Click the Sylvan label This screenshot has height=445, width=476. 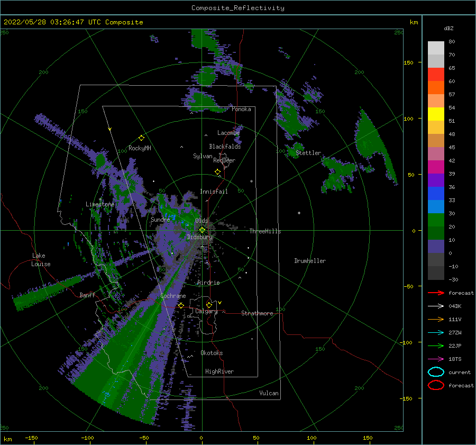[203, 156]
